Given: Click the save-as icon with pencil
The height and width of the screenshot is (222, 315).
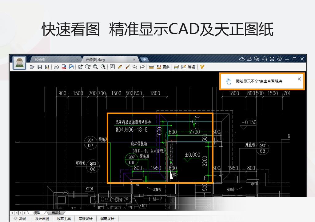Looking at the screenshot, I should (47, 67).
